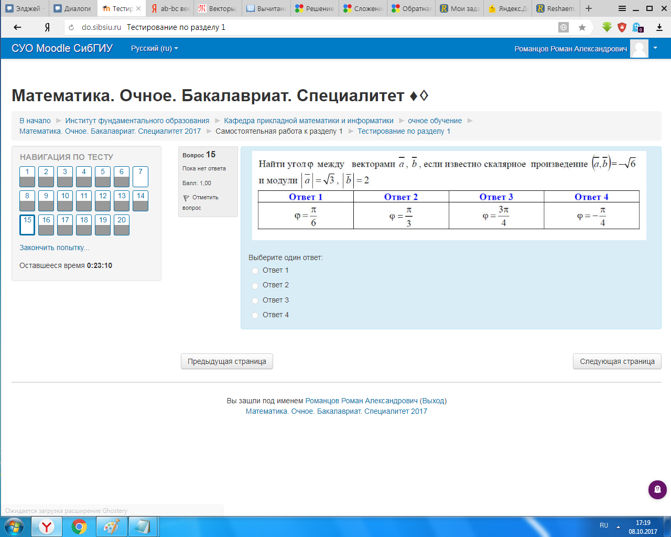Open the Ghostery extension icon in toolbar
This screenshot has height=537, width=671.
(637, 27)
